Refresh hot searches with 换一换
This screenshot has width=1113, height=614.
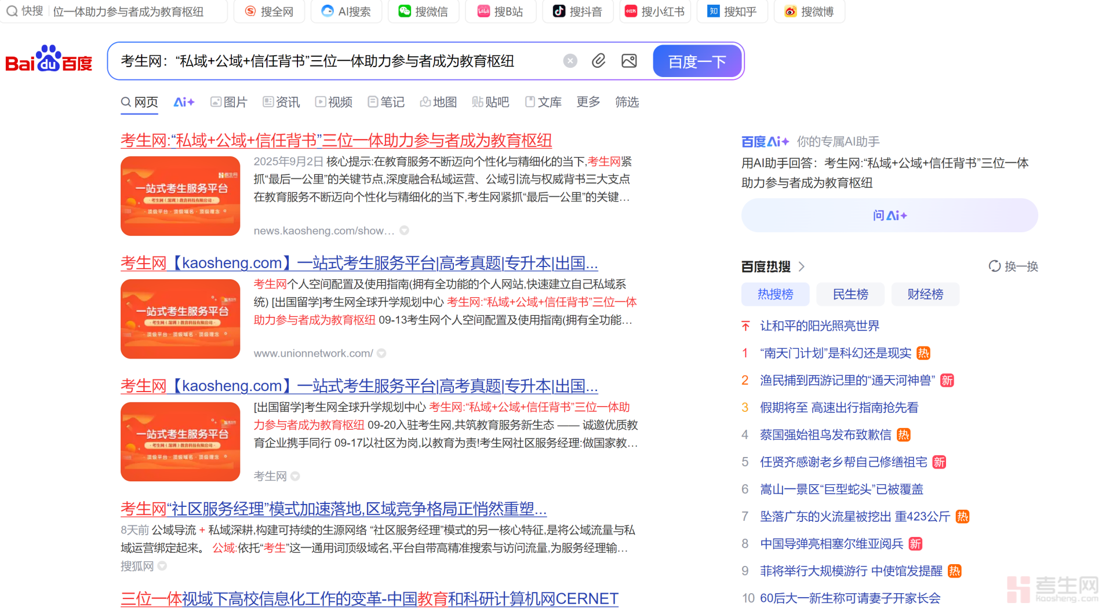point(1013,266)
